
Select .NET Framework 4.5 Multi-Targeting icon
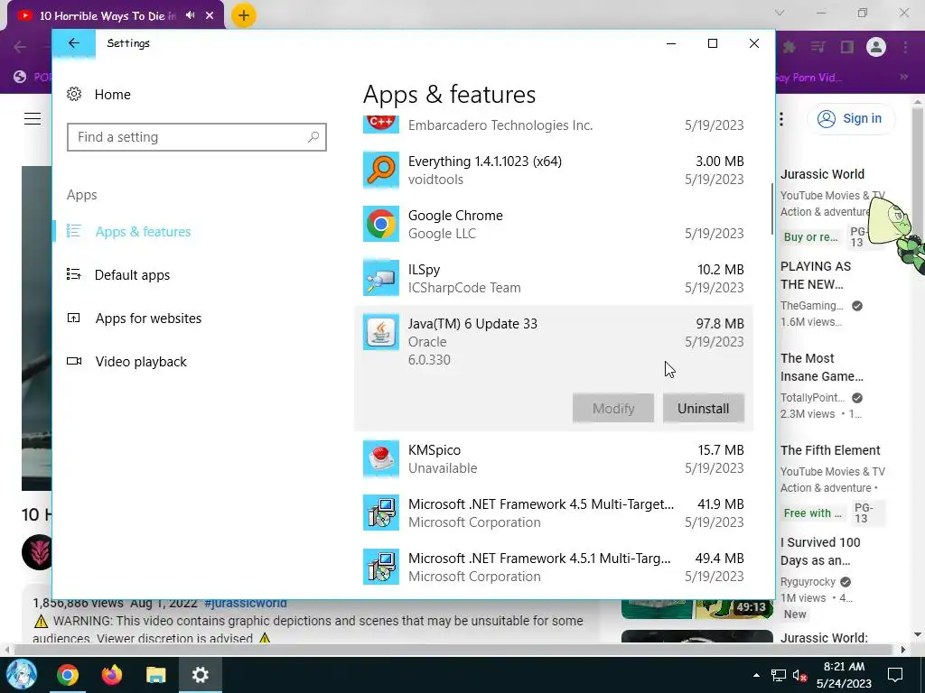point(381,513)
